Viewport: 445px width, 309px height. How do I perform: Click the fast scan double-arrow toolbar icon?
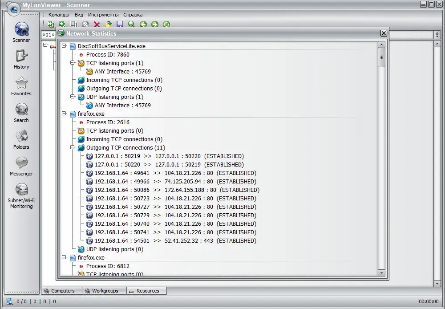pyautogui.click(x=51, y=24)
